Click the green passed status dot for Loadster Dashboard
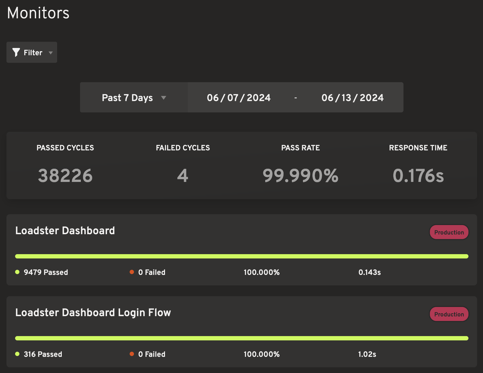Viewport: 483px width, 373px height. 18,272
